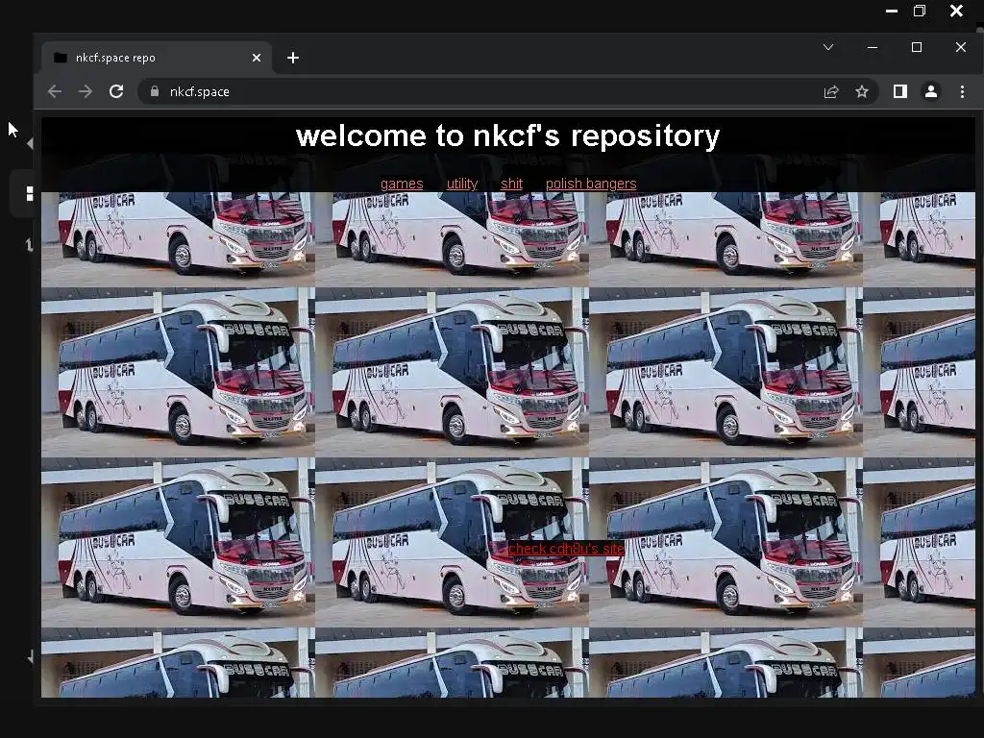Minimize the outer dark window

(x=891, y=11)
